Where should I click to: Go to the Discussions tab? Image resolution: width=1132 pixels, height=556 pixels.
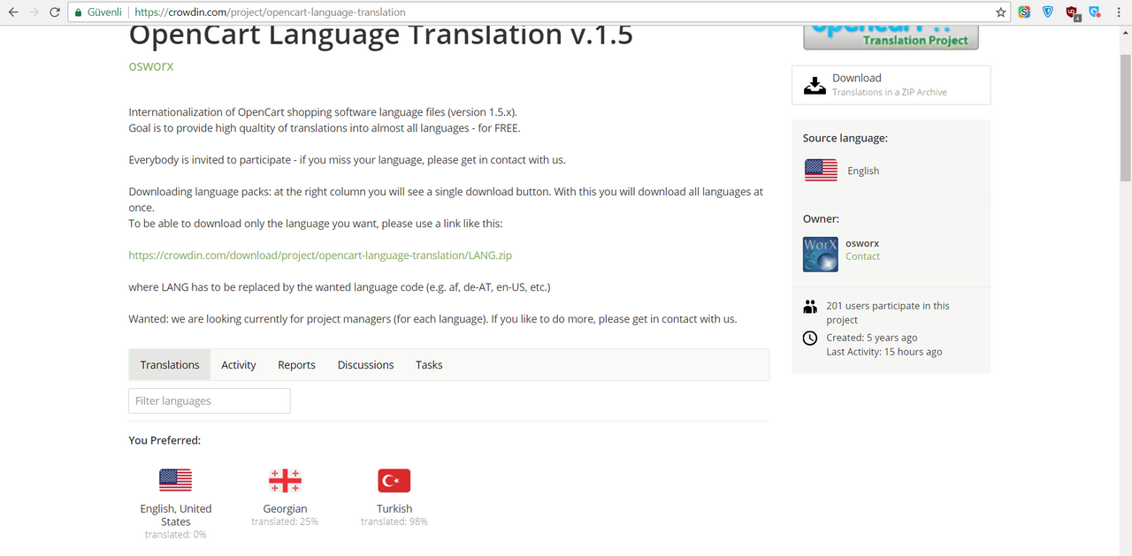click(365, 365)
